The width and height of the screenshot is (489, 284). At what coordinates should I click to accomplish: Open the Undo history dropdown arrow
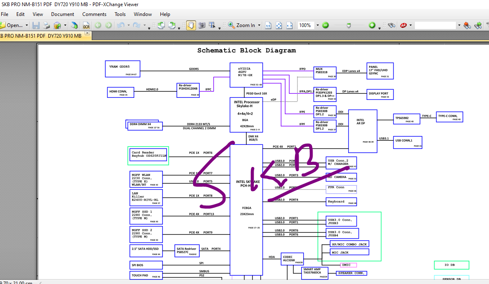(x=128, y=25)
